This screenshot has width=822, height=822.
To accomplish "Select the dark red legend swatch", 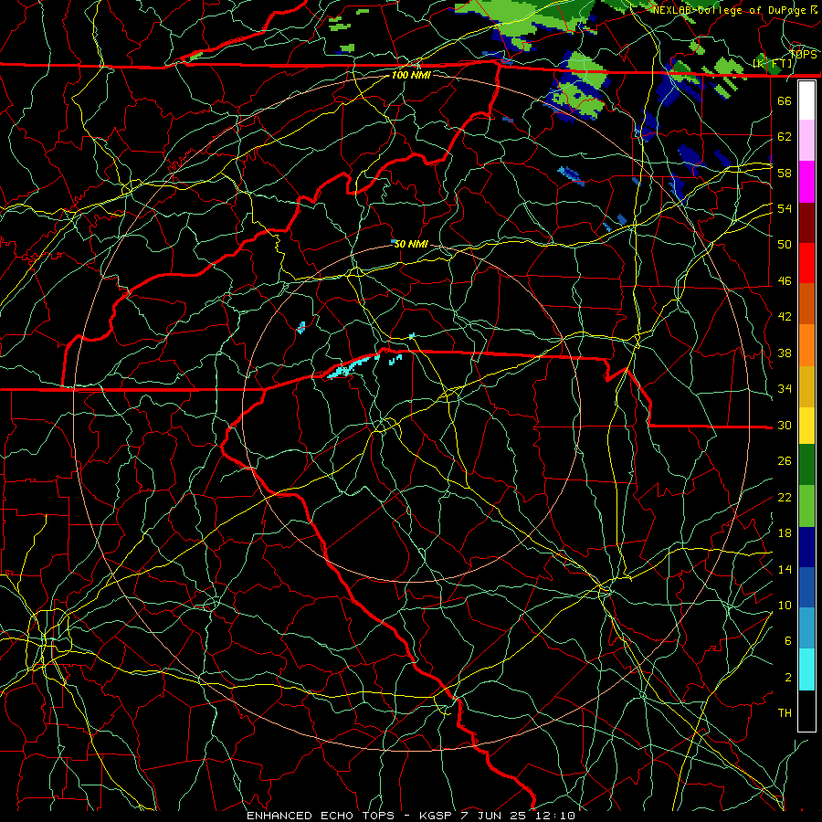I will pyautogui.click(x=806, y=224).
